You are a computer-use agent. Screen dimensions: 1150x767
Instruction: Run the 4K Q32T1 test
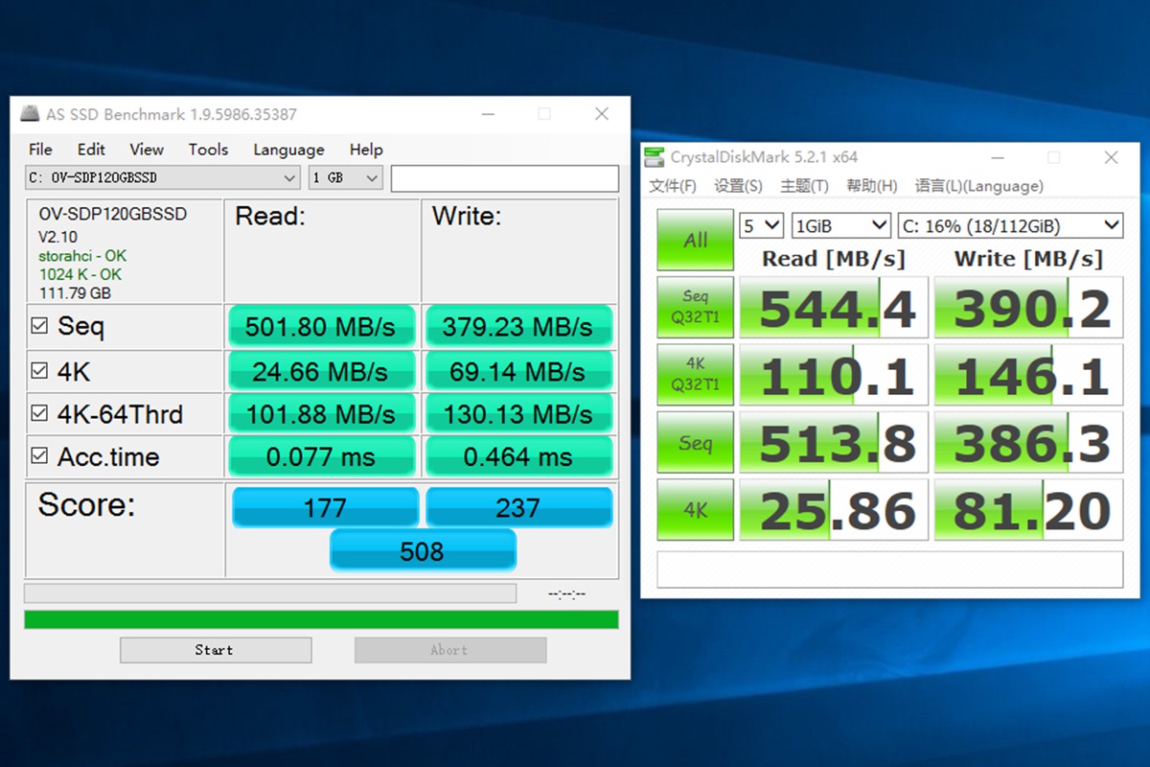[x=695, y=375]
